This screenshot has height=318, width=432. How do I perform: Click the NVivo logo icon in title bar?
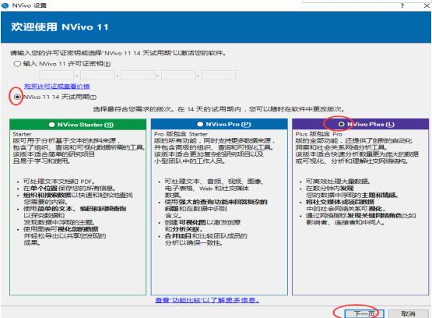pos(5,5)
